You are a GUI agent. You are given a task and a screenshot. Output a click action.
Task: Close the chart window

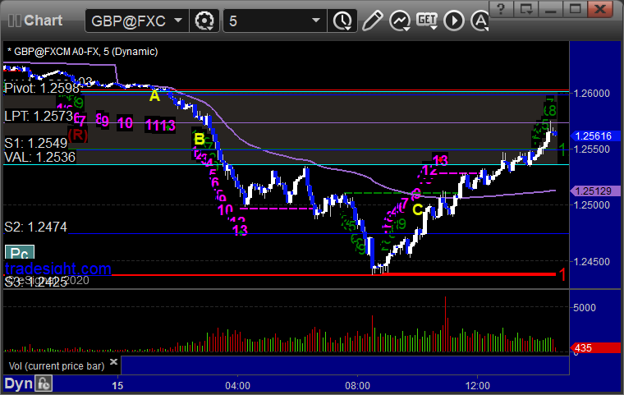coord(600,9)
